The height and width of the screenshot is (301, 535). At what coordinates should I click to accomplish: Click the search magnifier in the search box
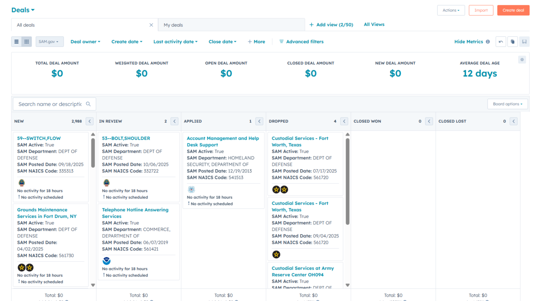[88, 104]
